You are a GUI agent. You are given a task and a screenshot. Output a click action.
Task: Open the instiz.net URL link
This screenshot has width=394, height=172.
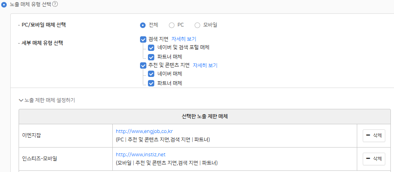[x=140, y=154]
